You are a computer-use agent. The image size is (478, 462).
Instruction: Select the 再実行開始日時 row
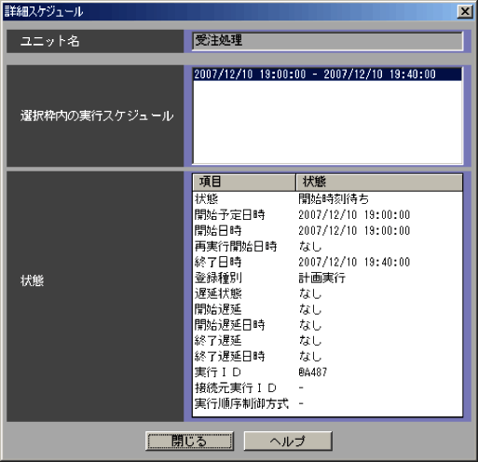(327, 247)
